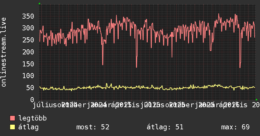
Task: Click the y-axis label 0
Action: point(32,100)
